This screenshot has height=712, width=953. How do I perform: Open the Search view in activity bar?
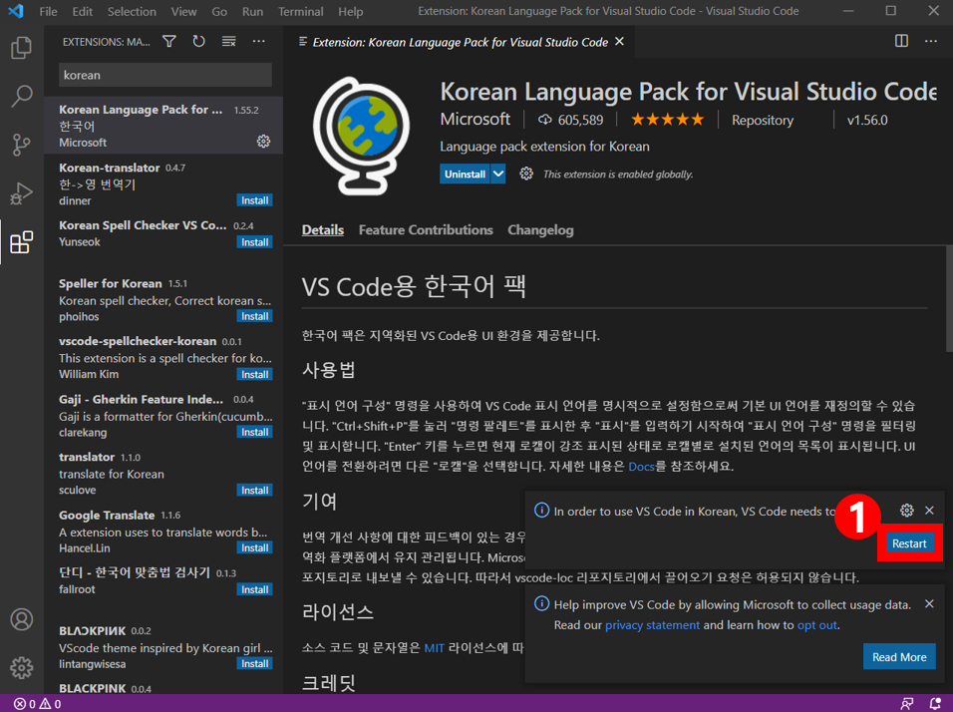point(21,96)
